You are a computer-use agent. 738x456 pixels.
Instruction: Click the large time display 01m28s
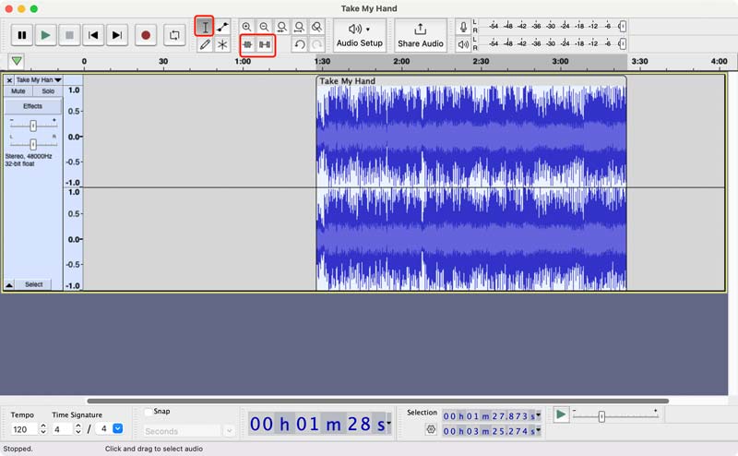click(x=317, y=424)
